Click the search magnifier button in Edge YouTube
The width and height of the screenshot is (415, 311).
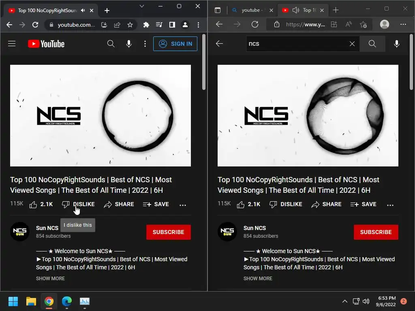[372, 44]
